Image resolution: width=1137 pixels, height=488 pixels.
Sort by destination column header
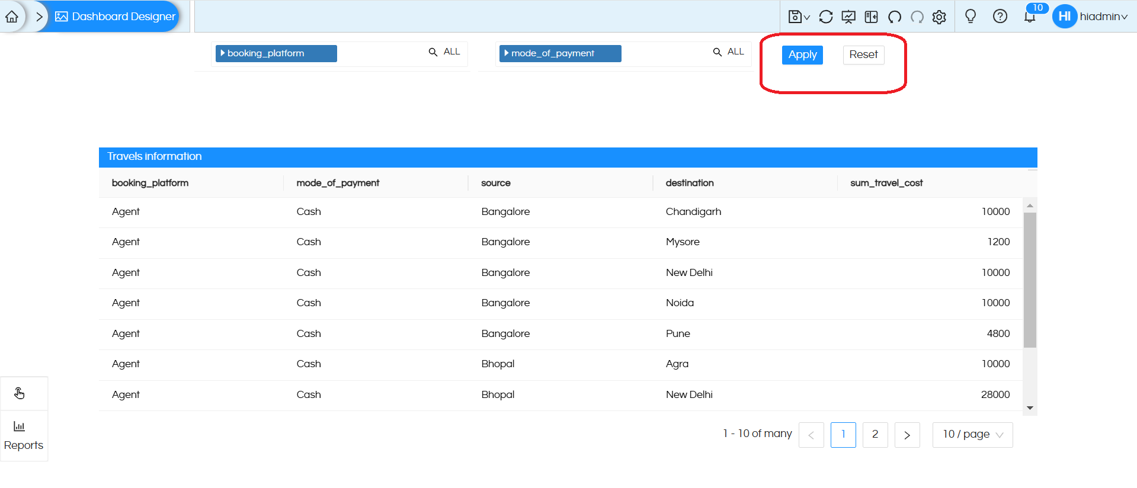click(690, 183)
